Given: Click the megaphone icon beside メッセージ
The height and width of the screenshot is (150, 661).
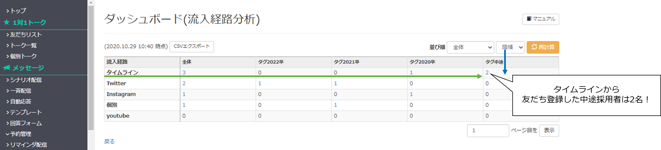Looking at the screenshot, I should click(7, 67).
